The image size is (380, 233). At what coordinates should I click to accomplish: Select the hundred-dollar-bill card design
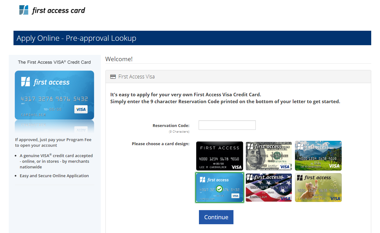tap(269, 156)
